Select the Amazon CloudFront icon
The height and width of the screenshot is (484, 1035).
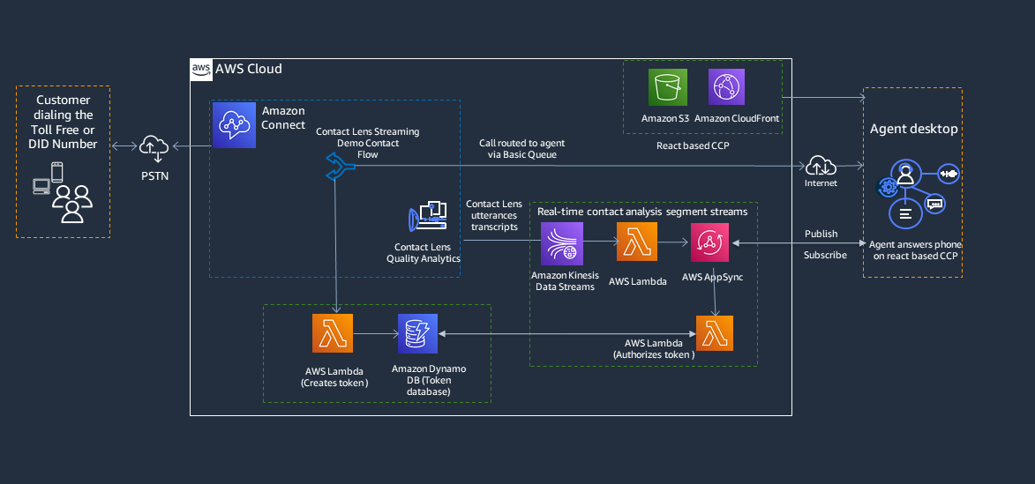click(x=726, y=87)
